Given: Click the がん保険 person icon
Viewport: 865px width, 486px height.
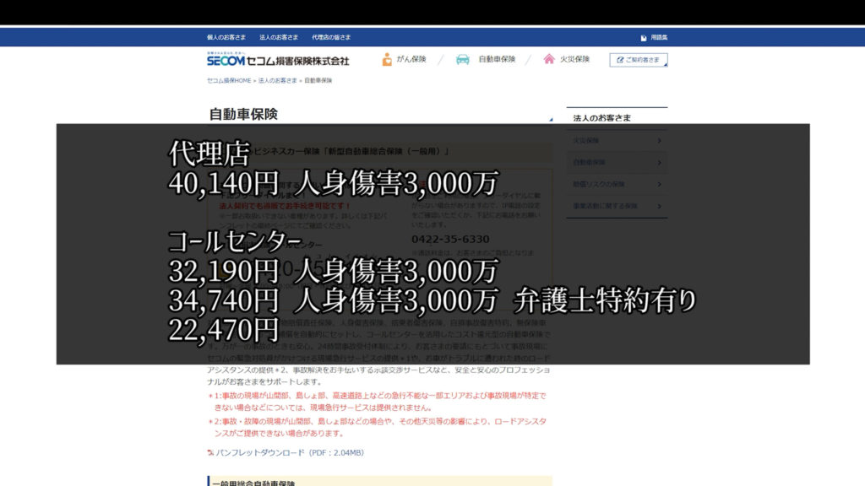Looking at the screenshot, I should 387,60.
